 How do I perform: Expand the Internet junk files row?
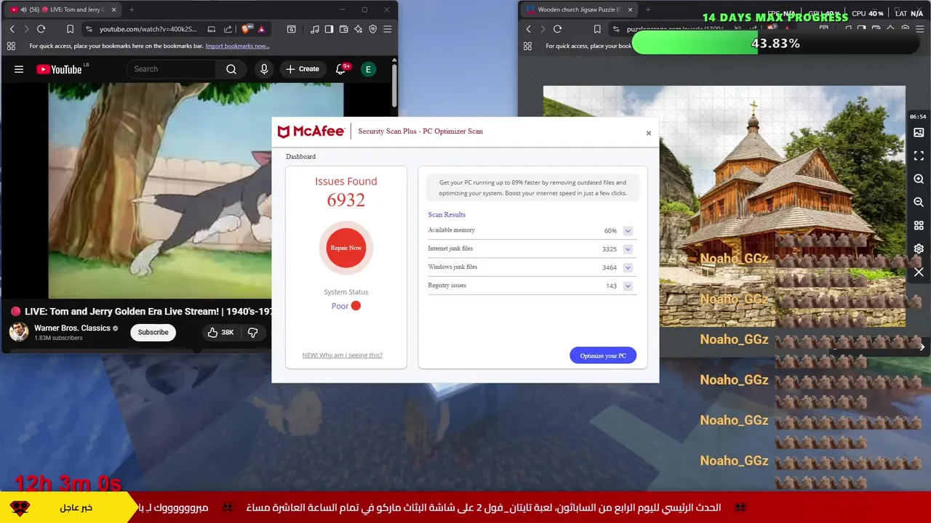tap(628, 249)
